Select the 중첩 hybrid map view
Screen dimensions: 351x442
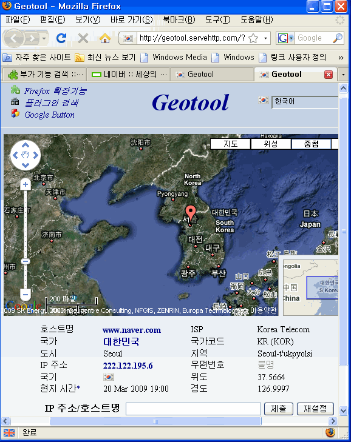coord(311,144)
